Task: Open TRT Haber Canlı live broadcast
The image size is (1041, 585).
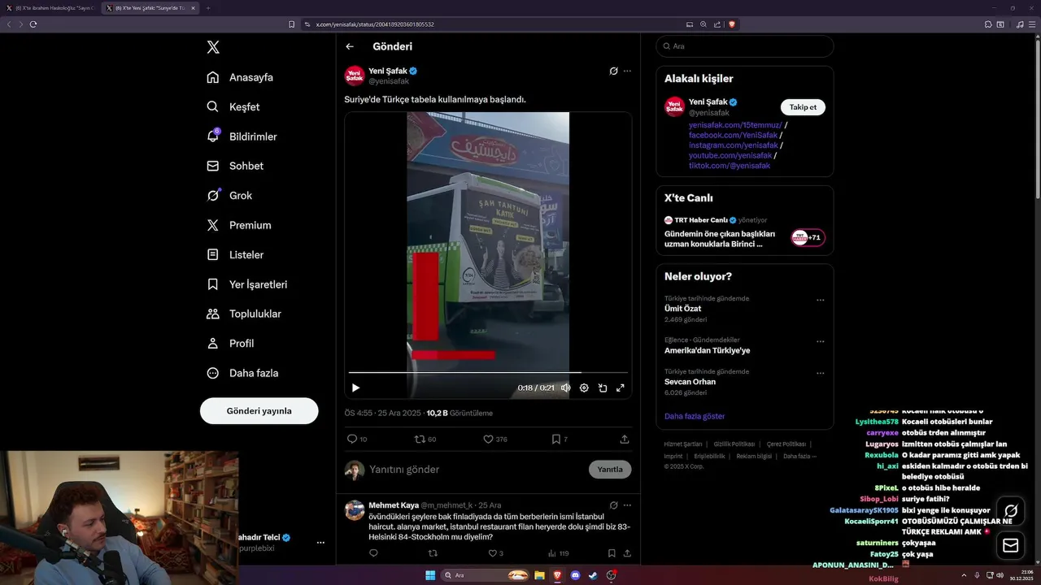Action: tap(744, 232)
